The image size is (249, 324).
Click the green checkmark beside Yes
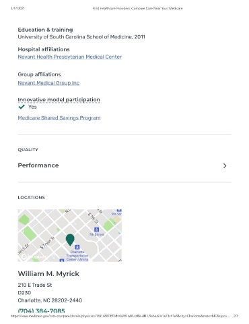tap(22, 107)
